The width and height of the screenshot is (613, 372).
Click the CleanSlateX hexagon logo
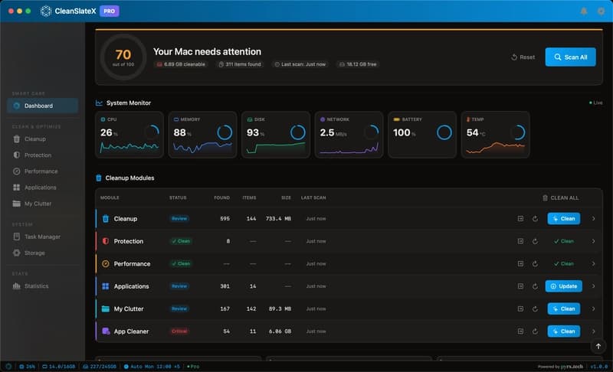(46, 11)
